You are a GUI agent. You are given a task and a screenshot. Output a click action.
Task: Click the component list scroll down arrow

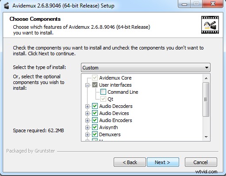click(206, 137)
